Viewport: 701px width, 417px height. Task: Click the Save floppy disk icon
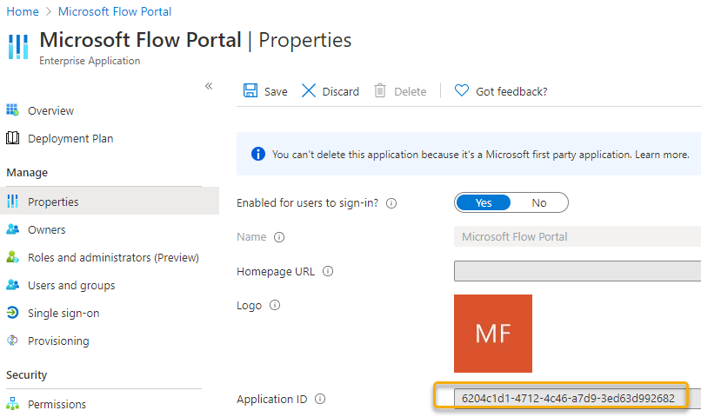coord(250,90)
